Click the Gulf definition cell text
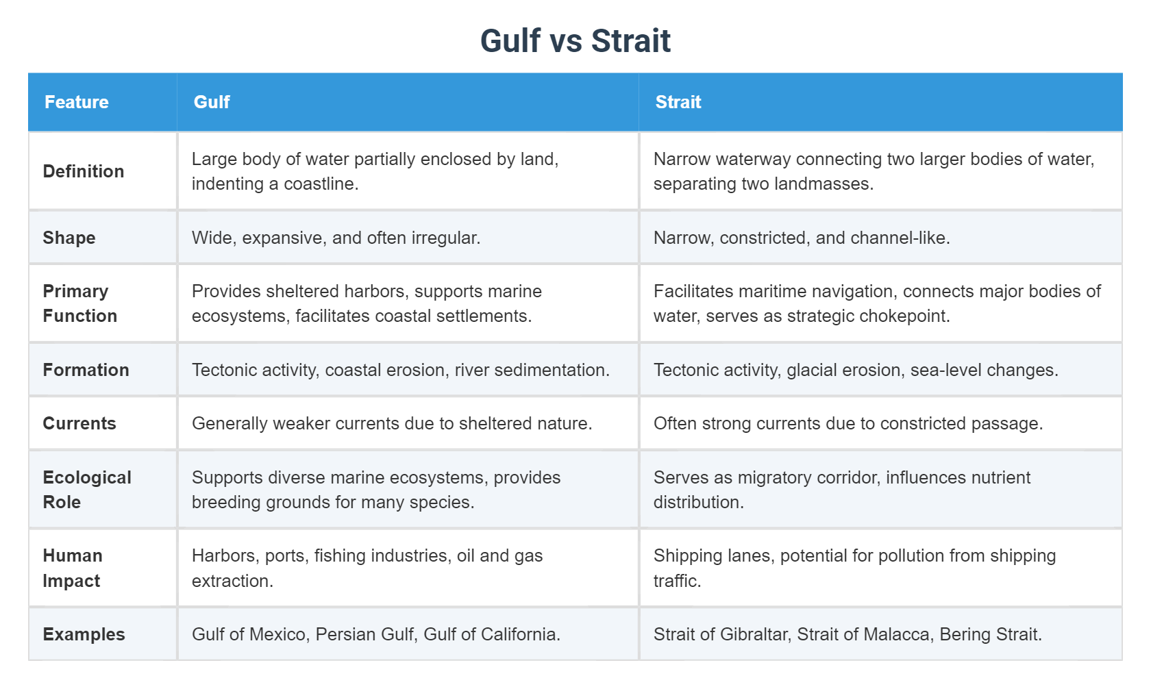1151x689 pixels. [375, 171]
